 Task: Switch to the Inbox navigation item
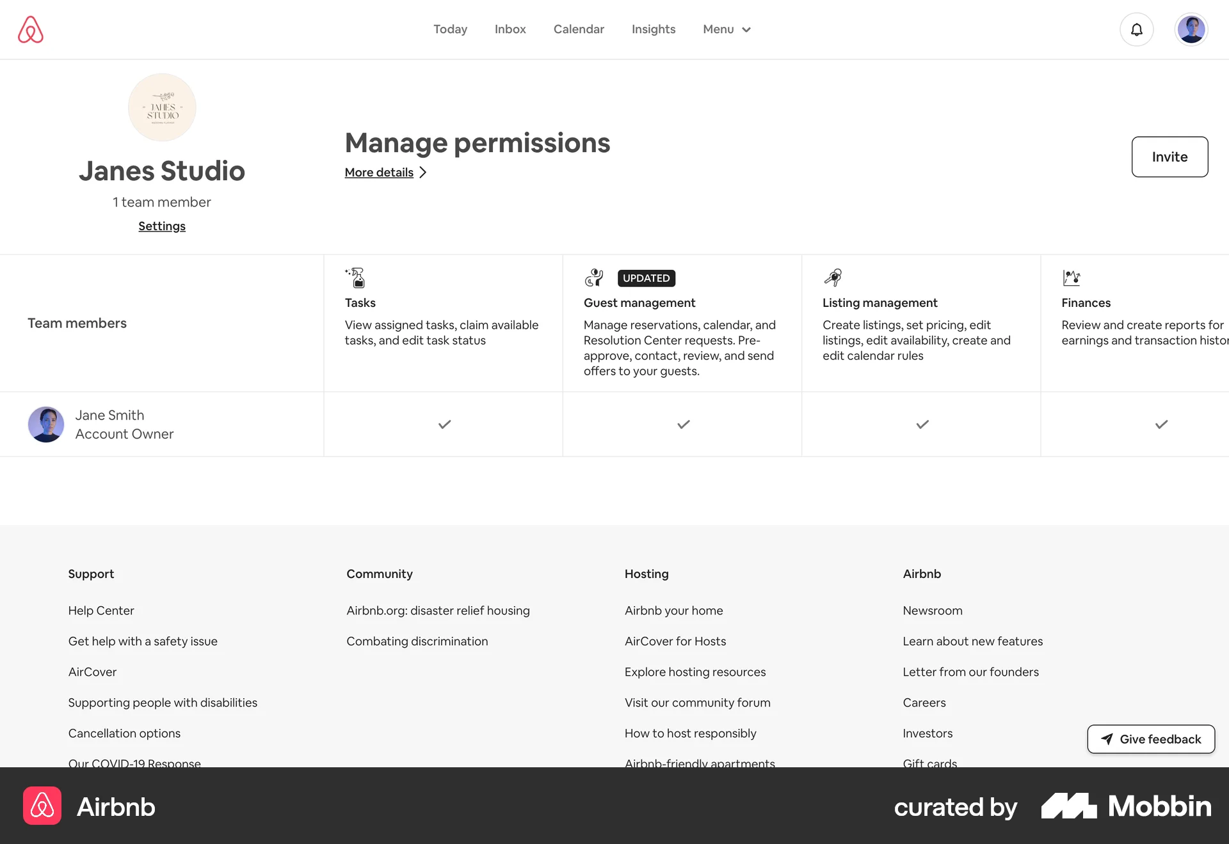click(510, 29)
